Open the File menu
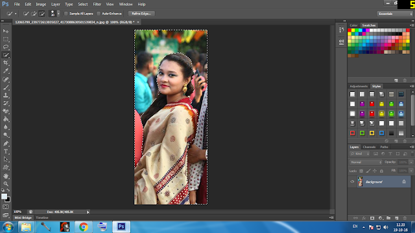This screenshot has width=415, height=233. pos(17,5)
